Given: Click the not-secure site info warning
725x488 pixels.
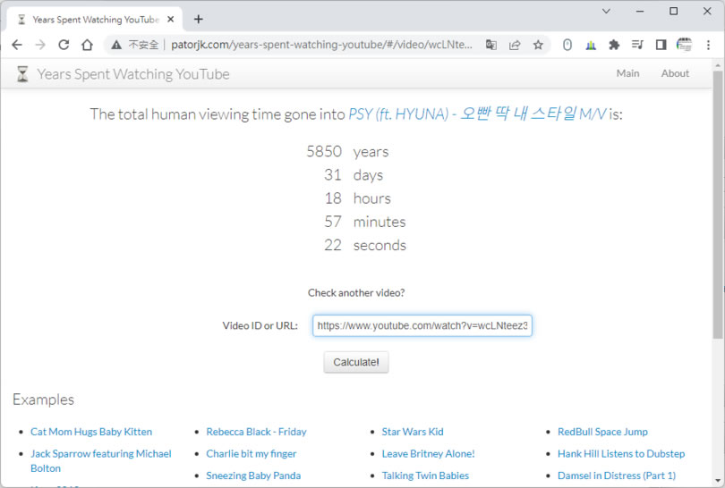Looking at the screenshot, I should tap(136, 45).
